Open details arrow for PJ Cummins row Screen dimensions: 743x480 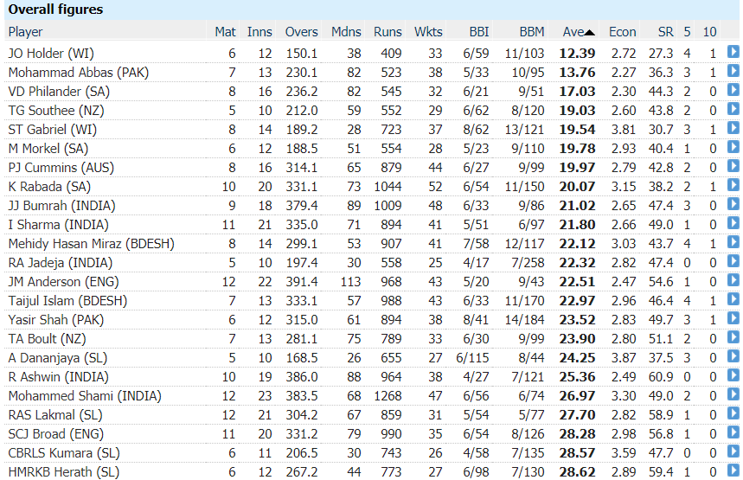tap(733, 166)
